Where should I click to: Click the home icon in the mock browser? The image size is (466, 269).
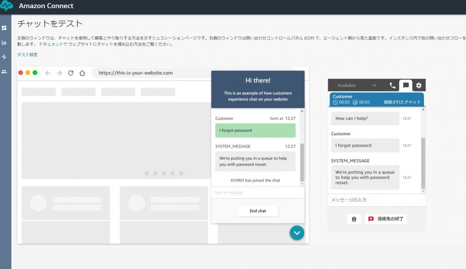(x=82, y=73)
